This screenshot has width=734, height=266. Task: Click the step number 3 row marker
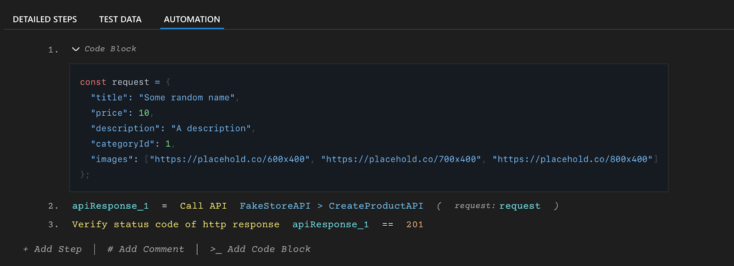(x=53, y=224)
